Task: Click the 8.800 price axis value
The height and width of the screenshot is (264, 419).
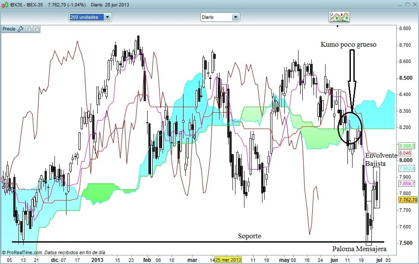Action: 405,28
